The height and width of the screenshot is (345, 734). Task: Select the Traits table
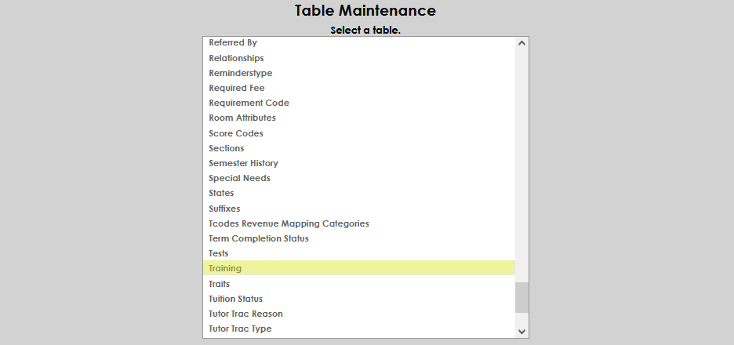219,284
